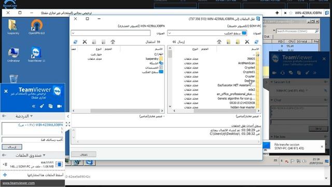Image resolution: width=332 pixels, height=187 pixels.
Task: Click the chat message input field
Action: [x=33, y=140]
